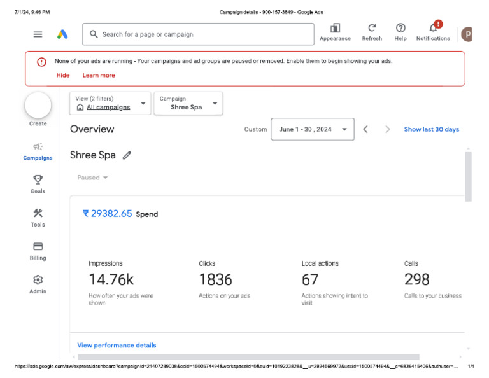Open the Paused status dropdown
The height and width of the screenshot is (378, 489).
tap(92, 178)
